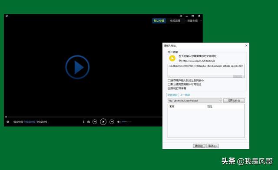Click the right arrow of the URL field scrollbar
This screenshot has height=170, width=278.
[x=243, y=76]
